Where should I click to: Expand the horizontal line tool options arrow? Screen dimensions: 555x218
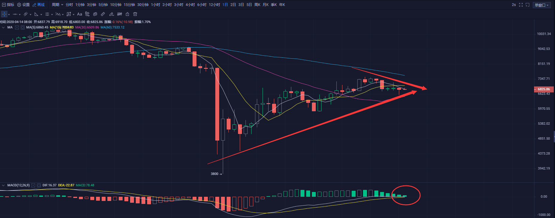point(20,14)
